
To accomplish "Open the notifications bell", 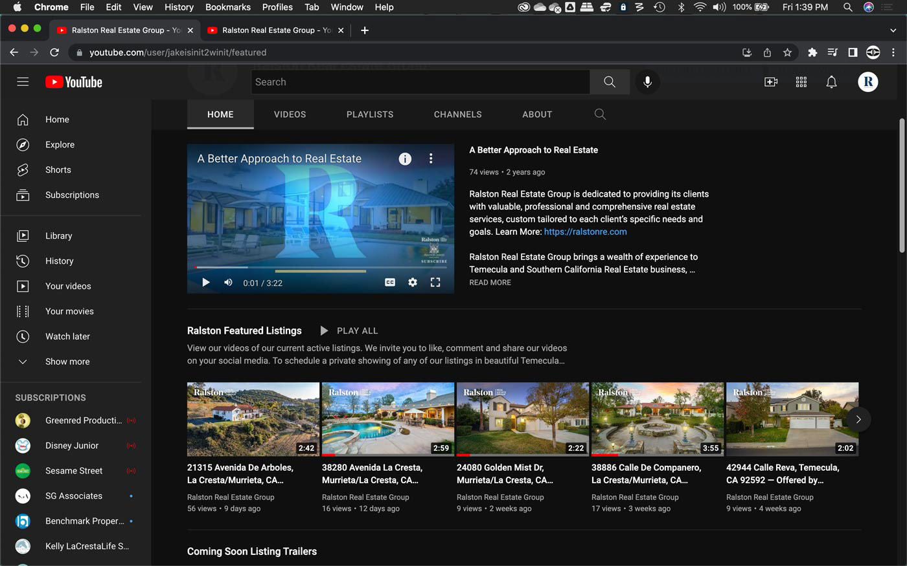I will click(832, 82).
